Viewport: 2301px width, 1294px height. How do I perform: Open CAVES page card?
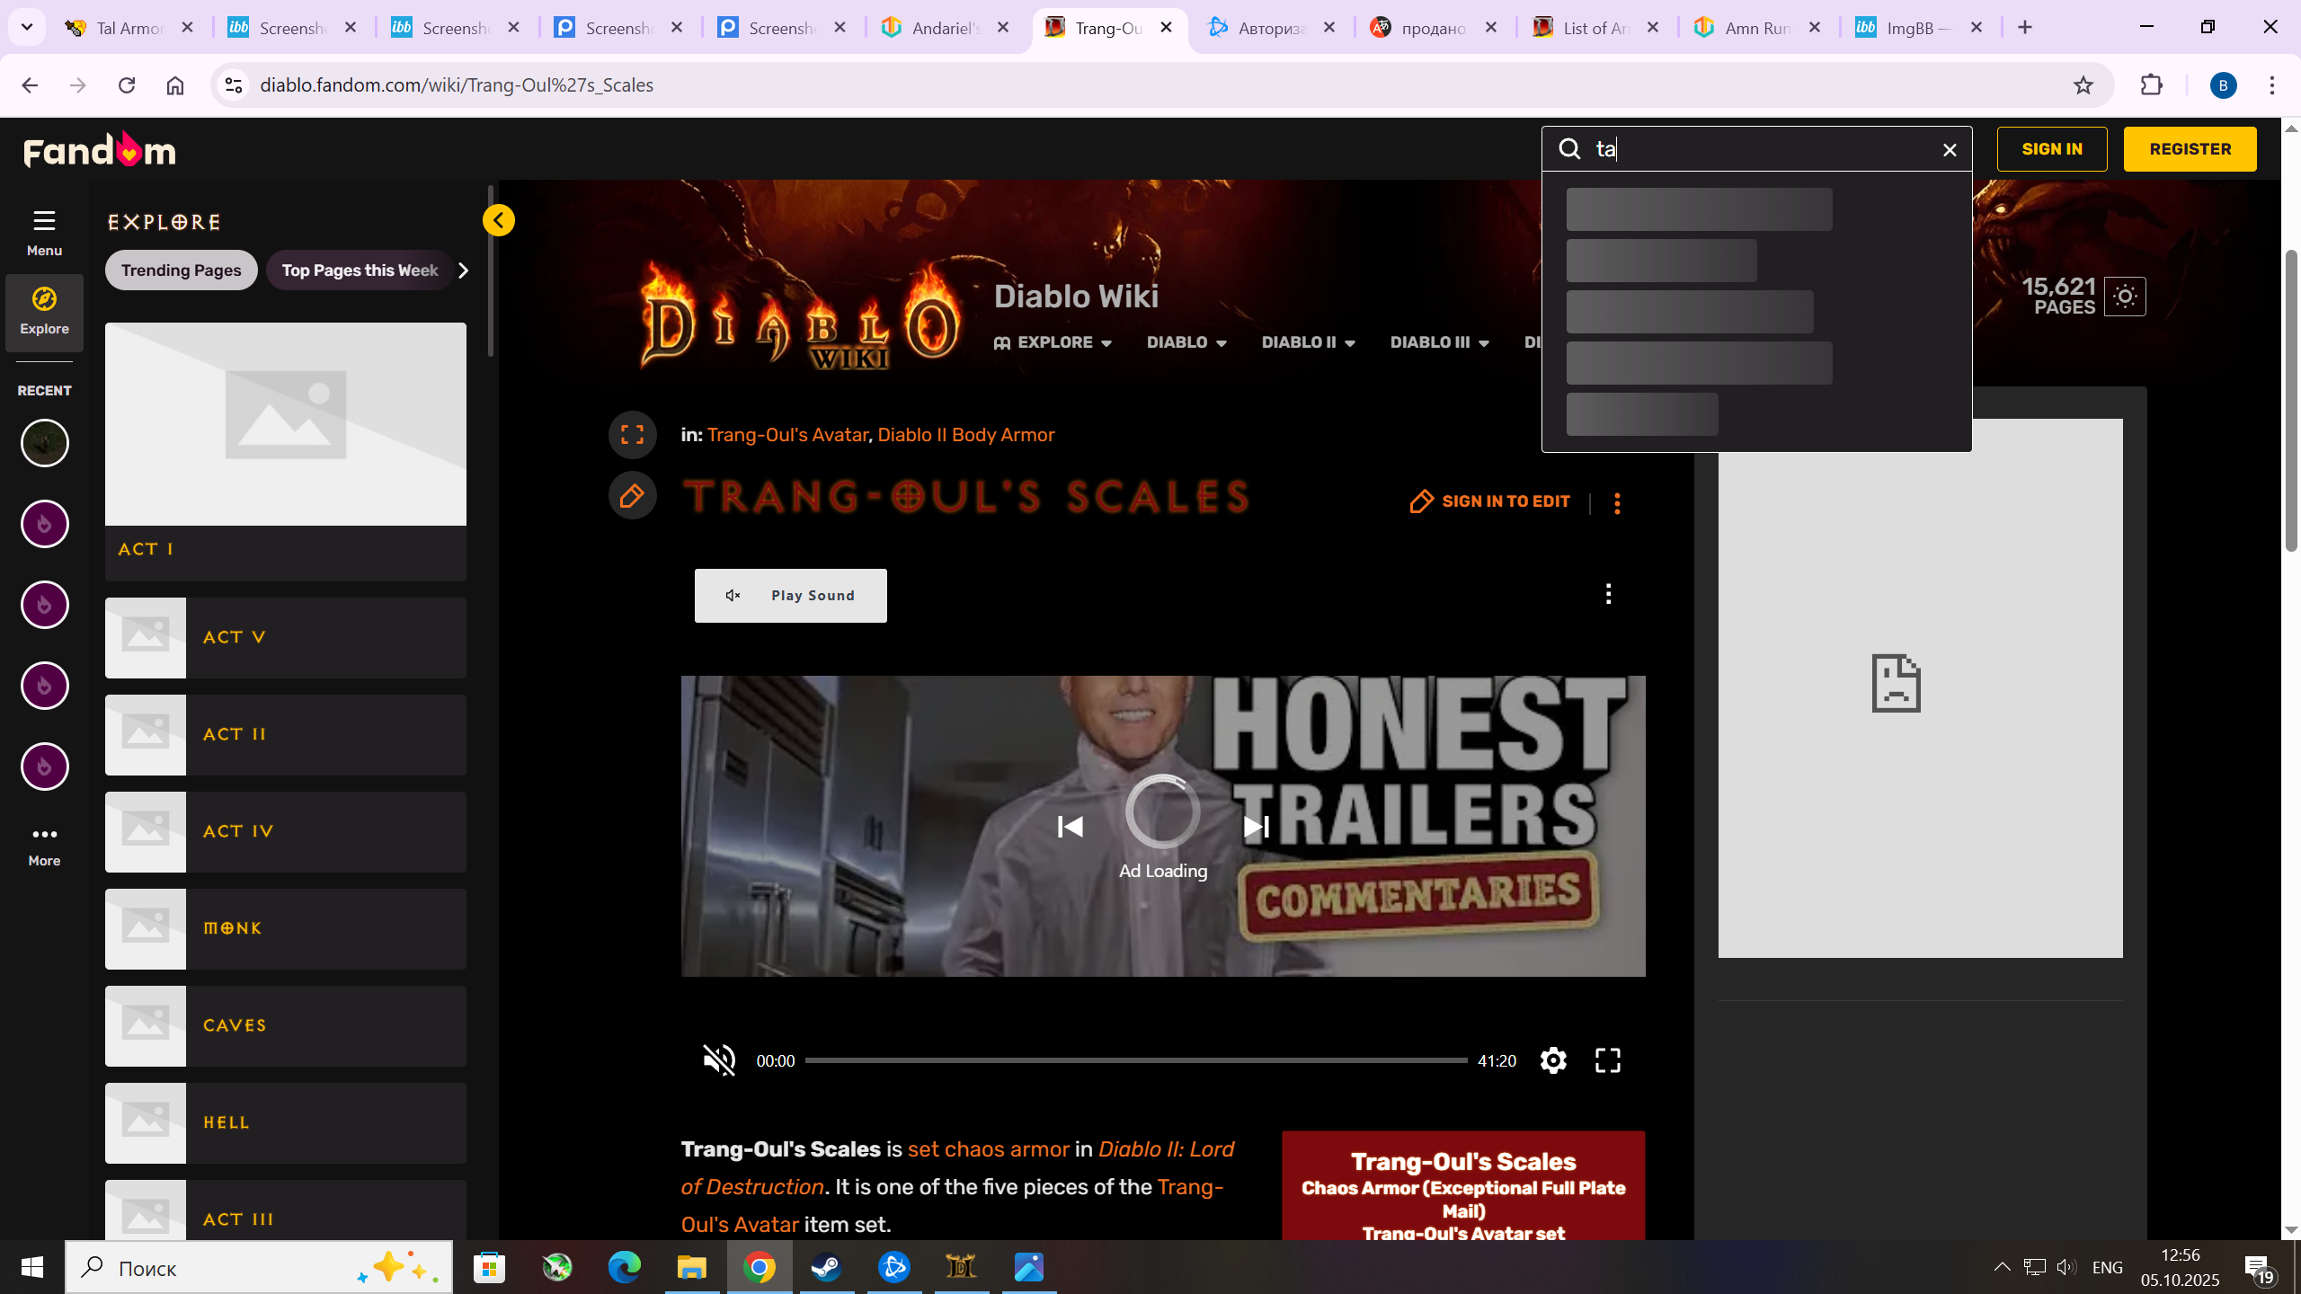[x=286, y=1026]
